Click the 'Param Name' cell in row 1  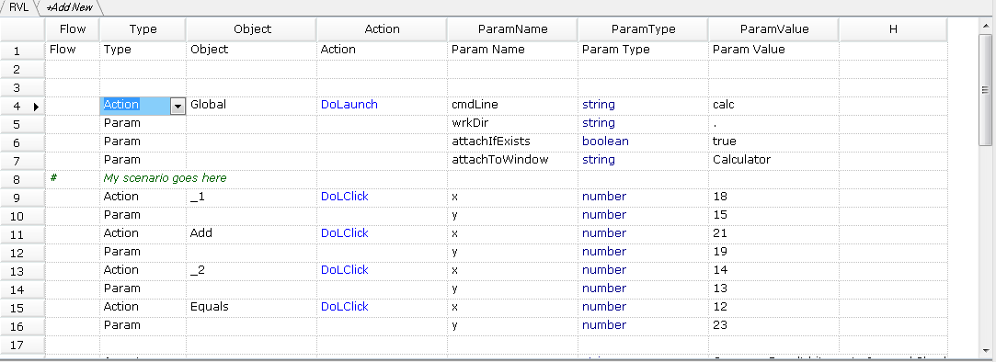coord(512,51)
